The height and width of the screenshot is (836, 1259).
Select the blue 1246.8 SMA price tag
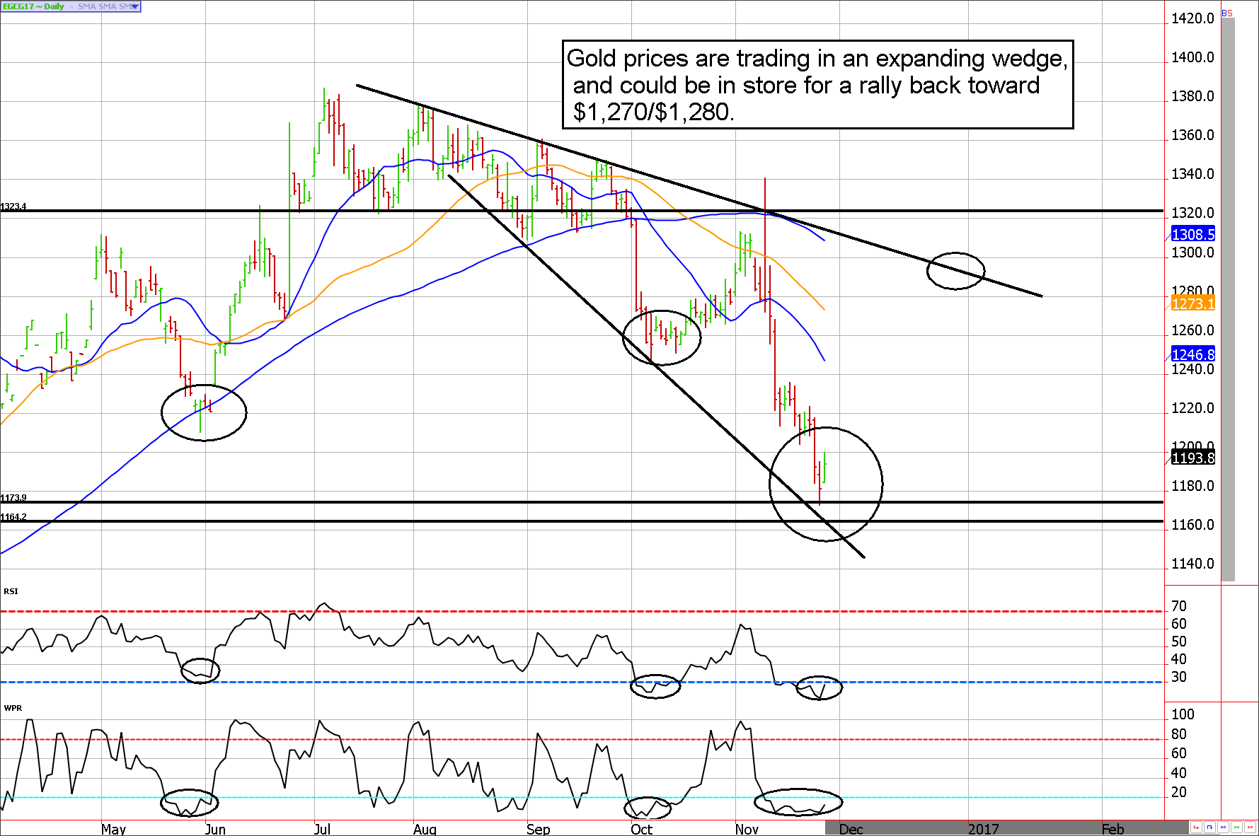point(1192,354)
